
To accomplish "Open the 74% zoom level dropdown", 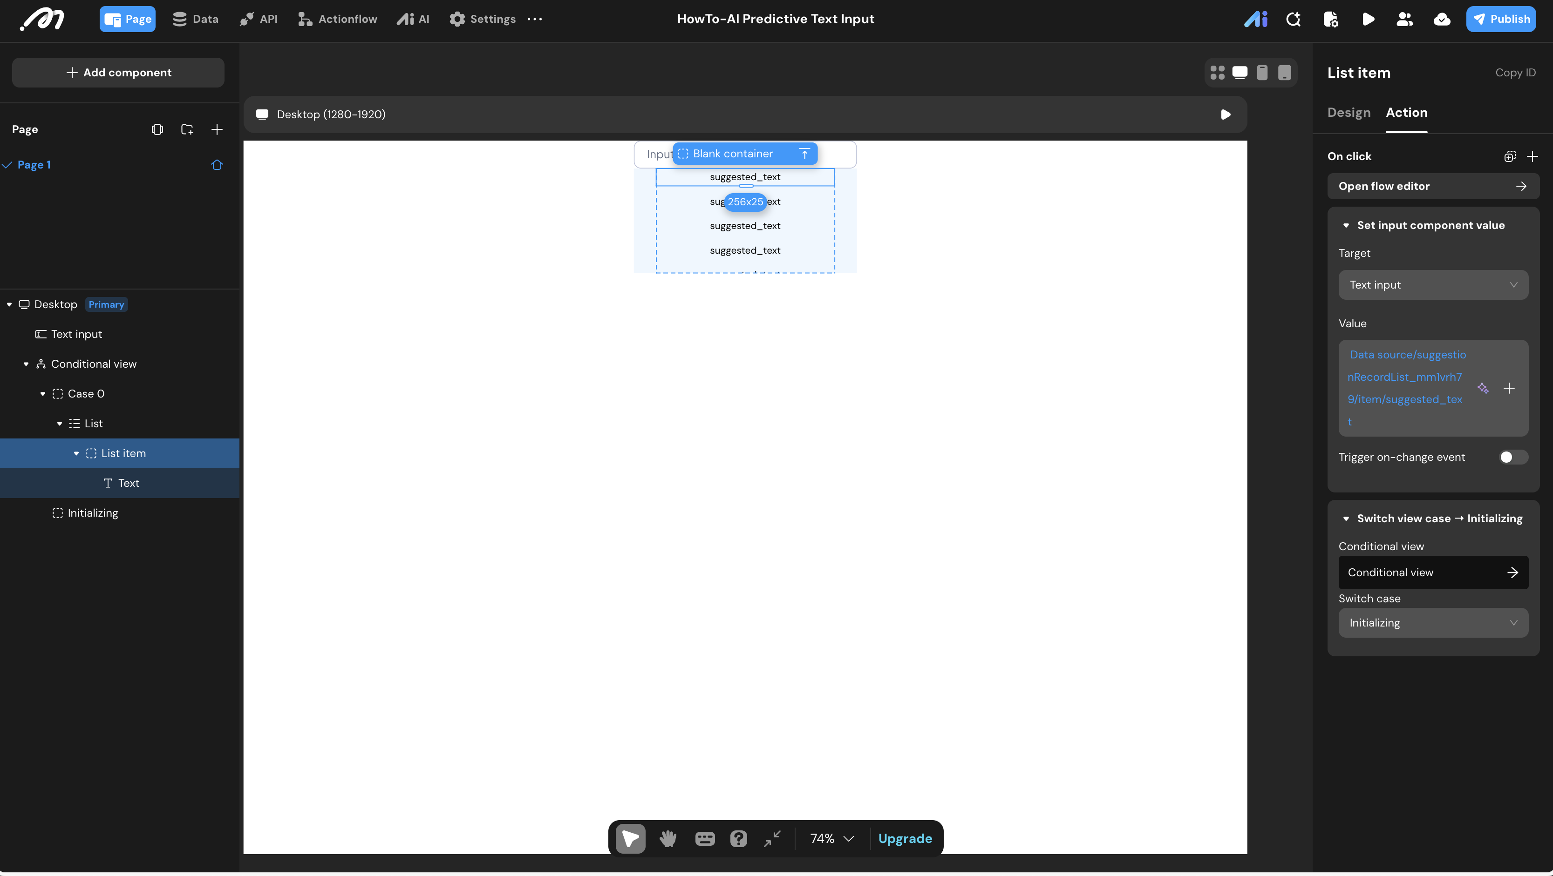I will (x=832, y=838).
